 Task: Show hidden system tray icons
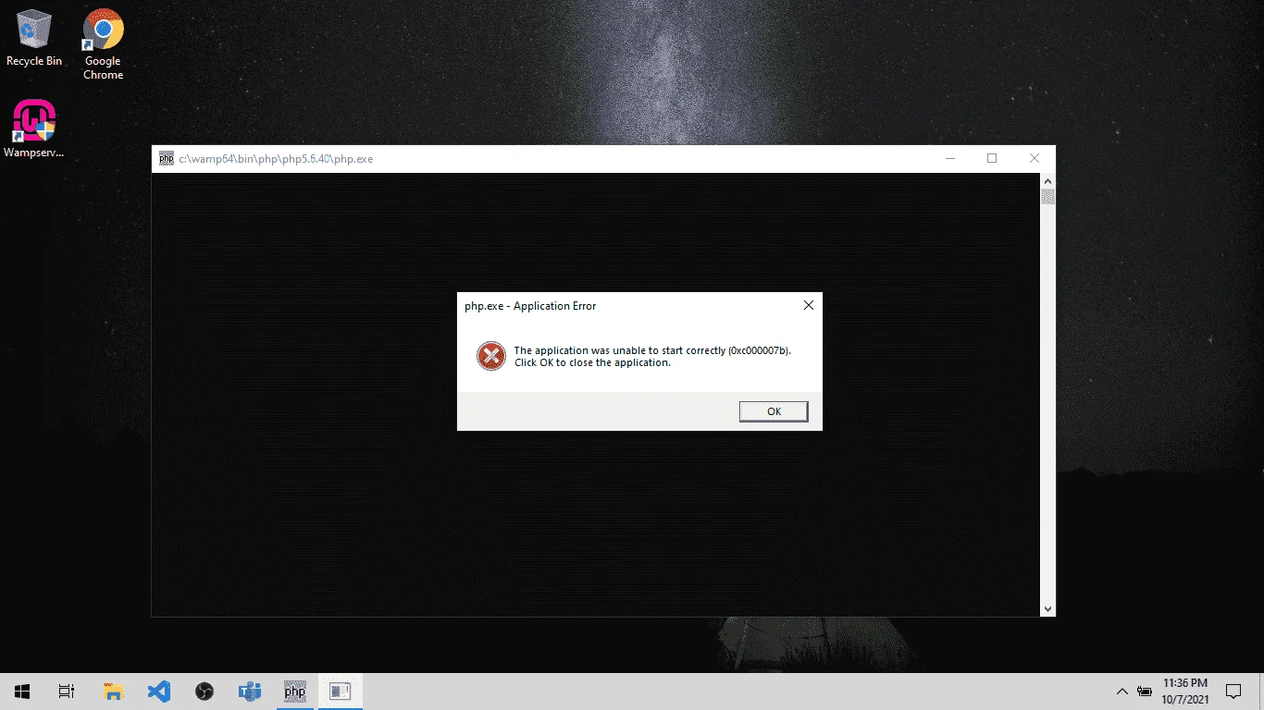click(1122, 692)
